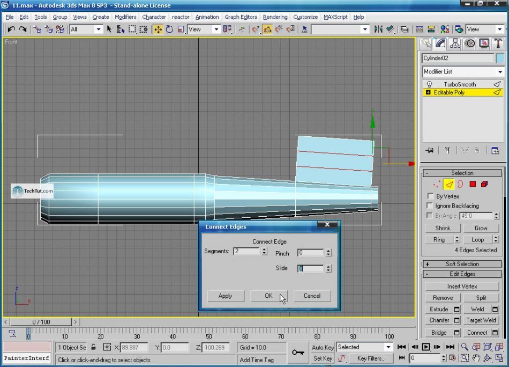
Task: Enable Ignore Backfacing checkbox
Action: coord(430,205)
